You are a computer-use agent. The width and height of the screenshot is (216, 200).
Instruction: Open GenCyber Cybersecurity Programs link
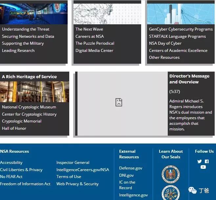181,29
